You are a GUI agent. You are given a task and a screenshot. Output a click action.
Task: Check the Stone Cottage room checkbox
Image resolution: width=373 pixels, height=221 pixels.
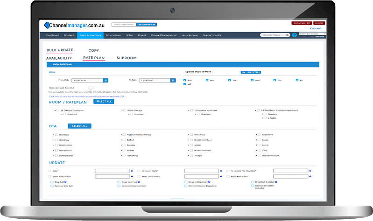(x=125, y=110)
